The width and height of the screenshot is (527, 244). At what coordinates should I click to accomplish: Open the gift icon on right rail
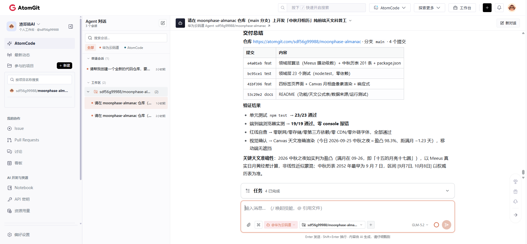point(515,192)
